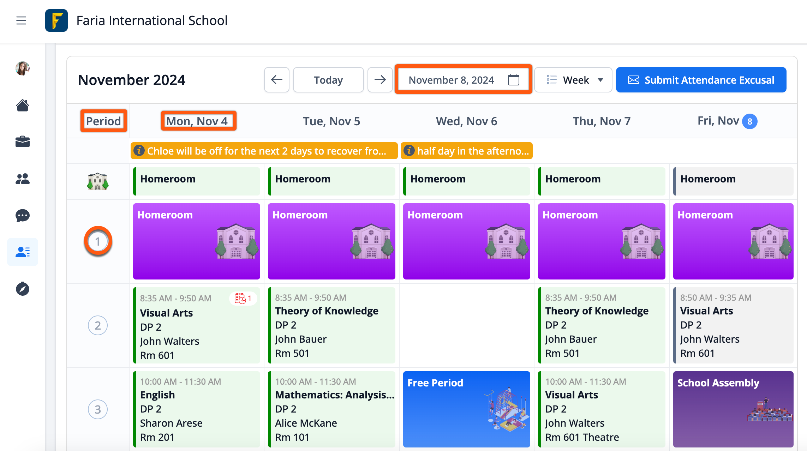
Task: Open the briefcase portfolio sidebar icon
Action: (x=23, y=142)
